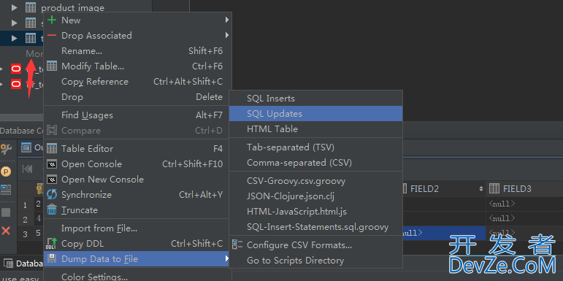
Task: Click Import from File option
Action: tap(137, 228)
